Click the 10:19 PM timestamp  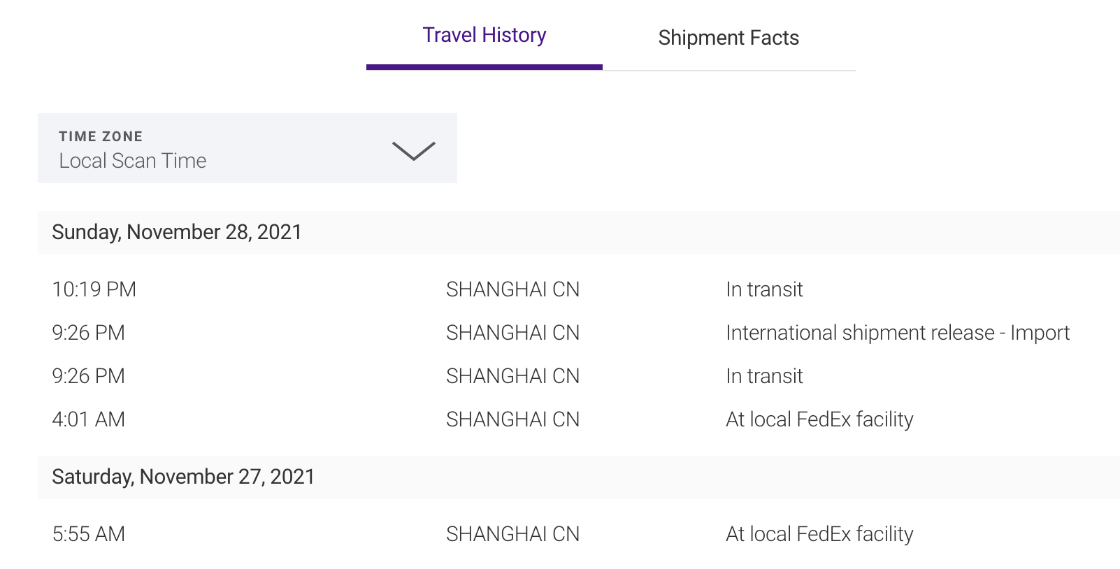[94, 289]
